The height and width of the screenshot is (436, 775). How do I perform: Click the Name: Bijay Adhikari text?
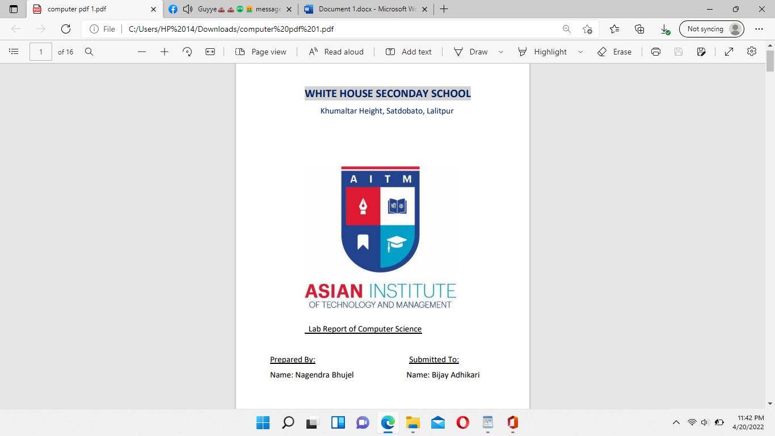pos(443,375)
